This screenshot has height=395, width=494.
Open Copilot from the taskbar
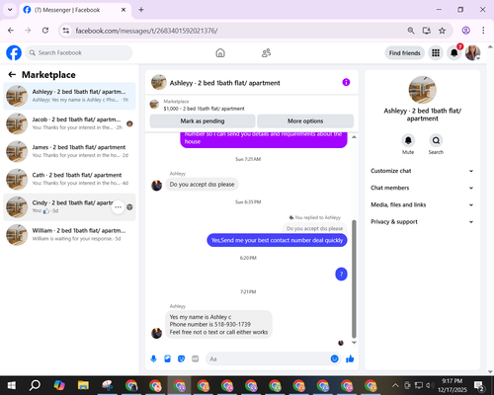[59, 385]
